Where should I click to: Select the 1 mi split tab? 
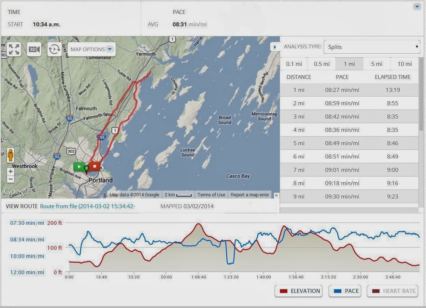(x=349, y=64)
